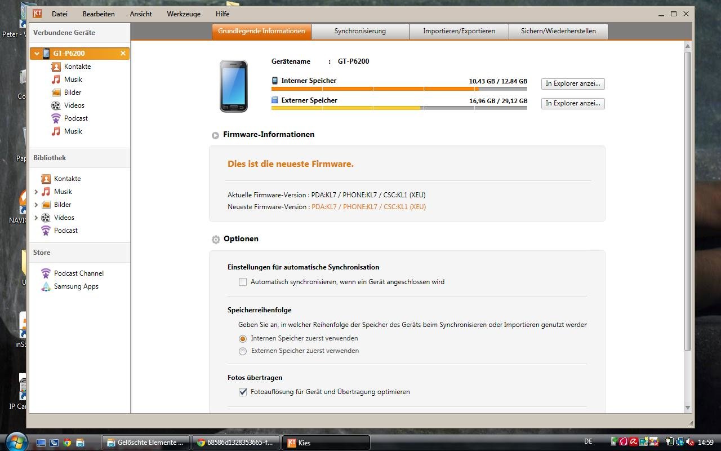Switch to the Sichern/Wiederherstellen tab
This screenshot has width=721, height=451.
pyautogui.click(x=558, y=32)
